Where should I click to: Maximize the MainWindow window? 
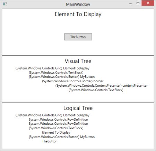tap(138, 3)
